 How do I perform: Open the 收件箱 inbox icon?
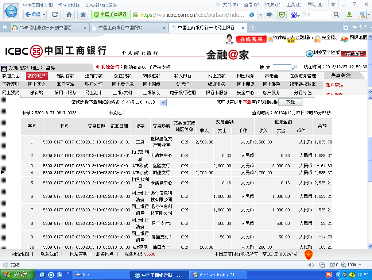pos(270,39)
